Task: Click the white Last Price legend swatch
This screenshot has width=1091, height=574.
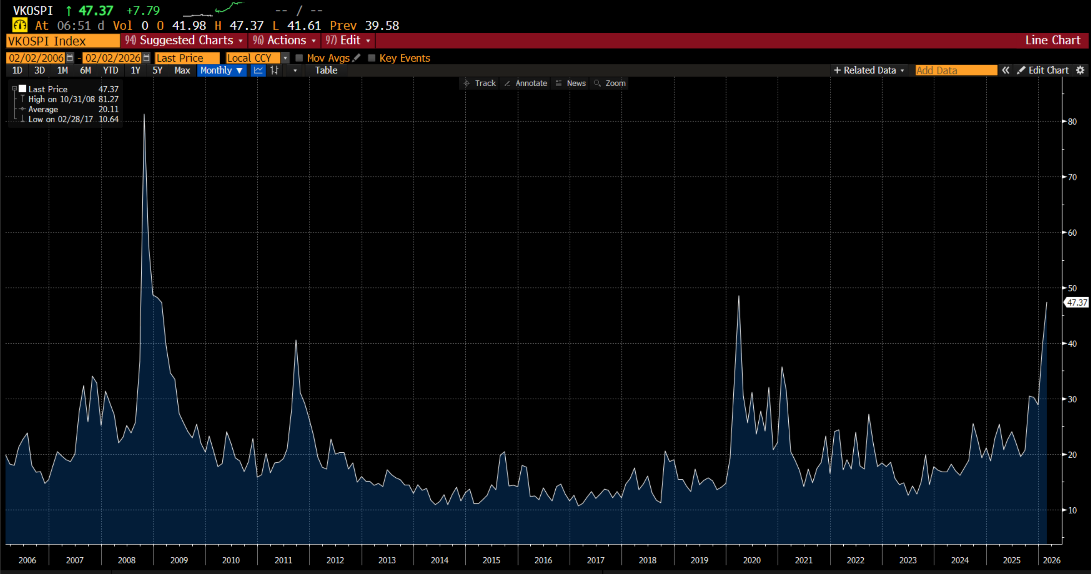Action: [22, 89]
